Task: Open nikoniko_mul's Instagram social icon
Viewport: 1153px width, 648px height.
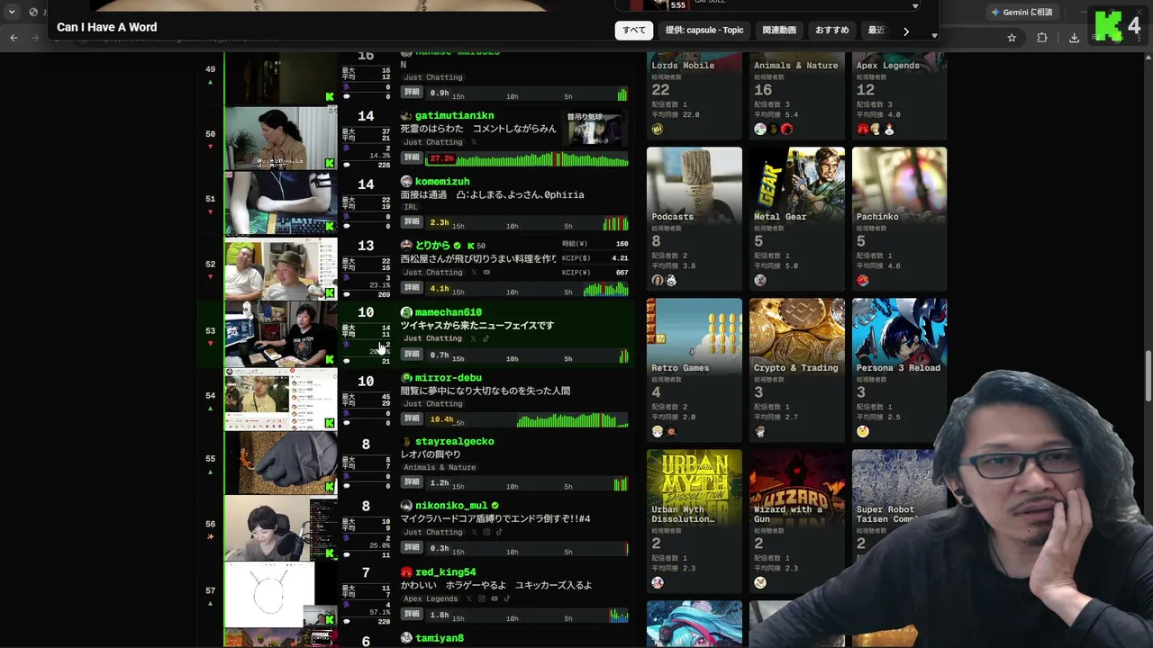Action: (486, 532)
